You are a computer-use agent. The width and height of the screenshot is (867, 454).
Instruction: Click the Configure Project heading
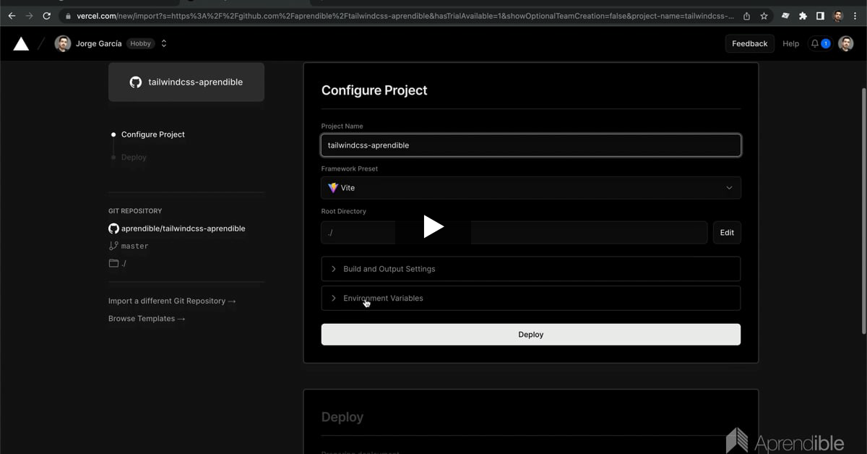point(374,90)
